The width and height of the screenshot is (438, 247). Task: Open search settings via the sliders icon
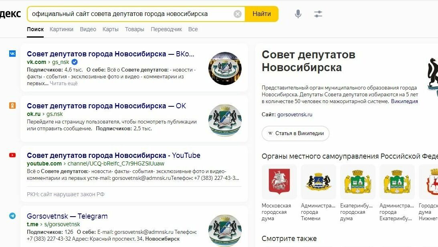[318, 14]
